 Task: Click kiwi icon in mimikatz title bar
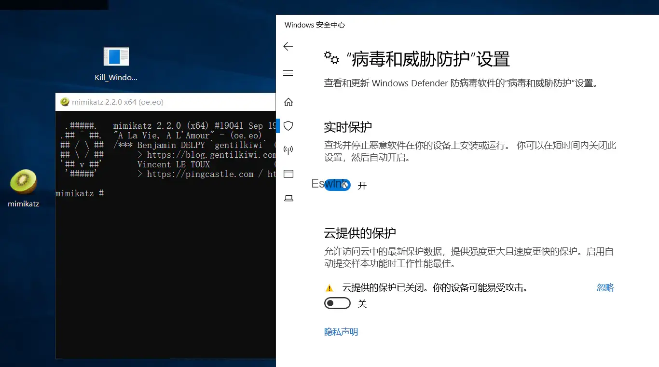[x=65, y=102]
